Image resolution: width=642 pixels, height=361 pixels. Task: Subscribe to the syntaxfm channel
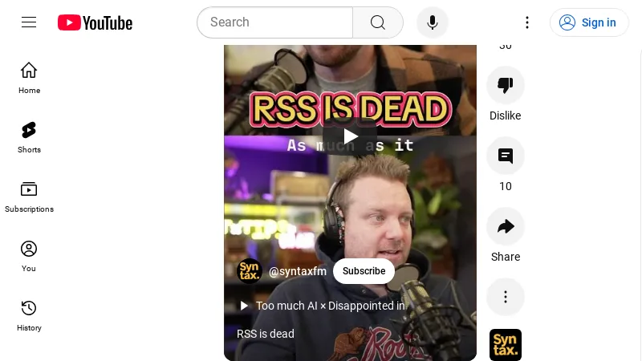(x=364, y=271)
